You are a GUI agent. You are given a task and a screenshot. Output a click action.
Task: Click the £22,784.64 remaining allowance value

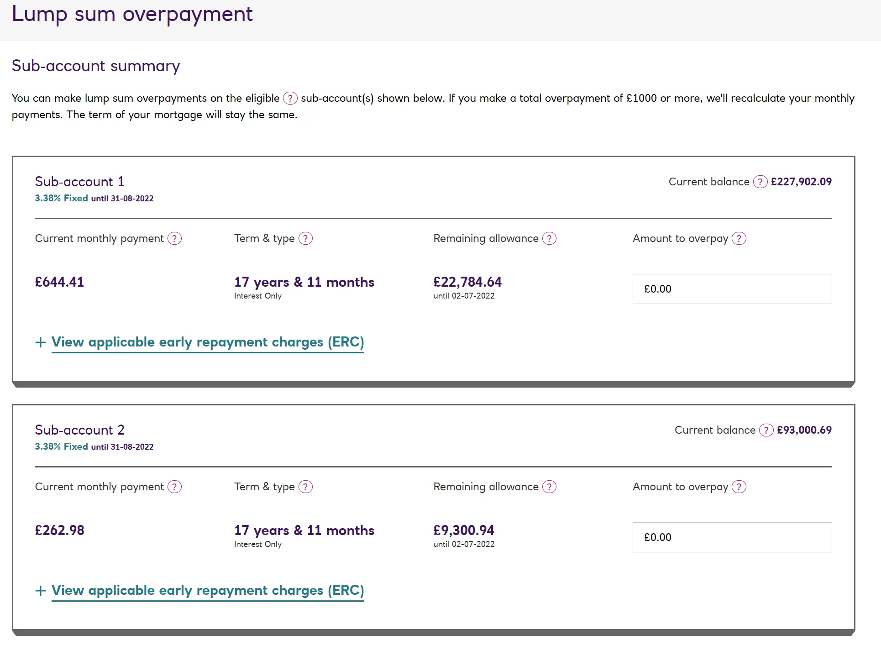point(467,282)
